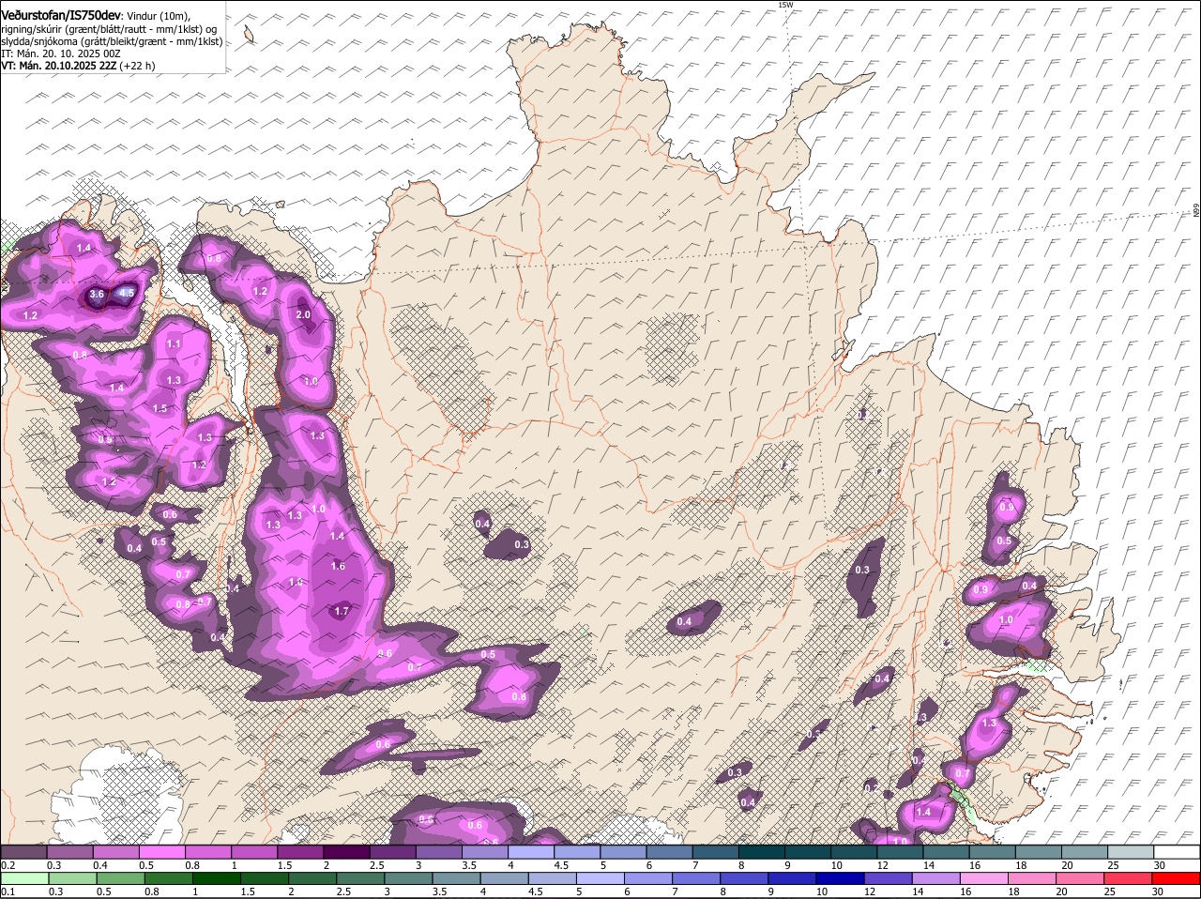Click the VT valid time line in header
Image resolution: width=1201 pixels, height=899 pixels.
tap(79, 66)
